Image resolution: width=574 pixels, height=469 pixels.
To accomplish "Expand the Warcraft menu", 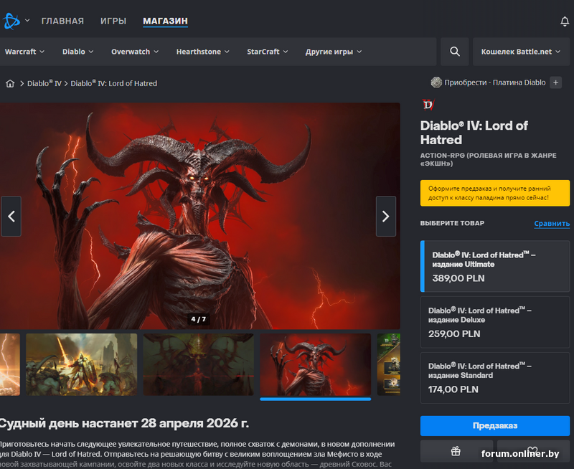I will tap(24, 52).
